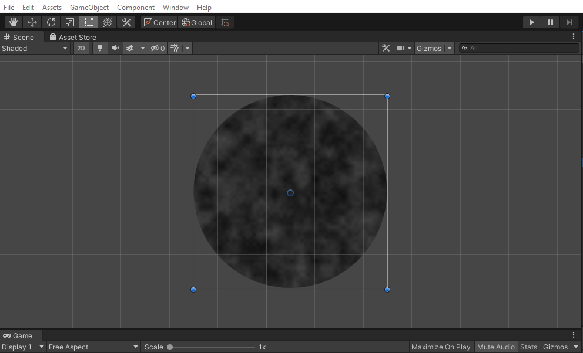Image resolution: width=583 pixels, height=353 pixels.
Task: Toggle between Center and Pivot mode
Action: pyautogui.click(x=159, y=22)
